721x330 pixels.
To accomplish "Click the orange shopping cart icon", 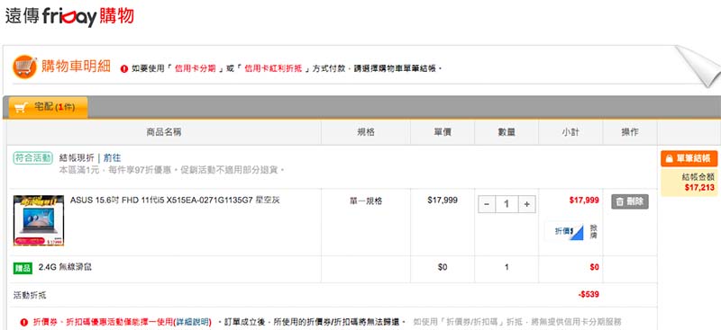I will (24, 67).
